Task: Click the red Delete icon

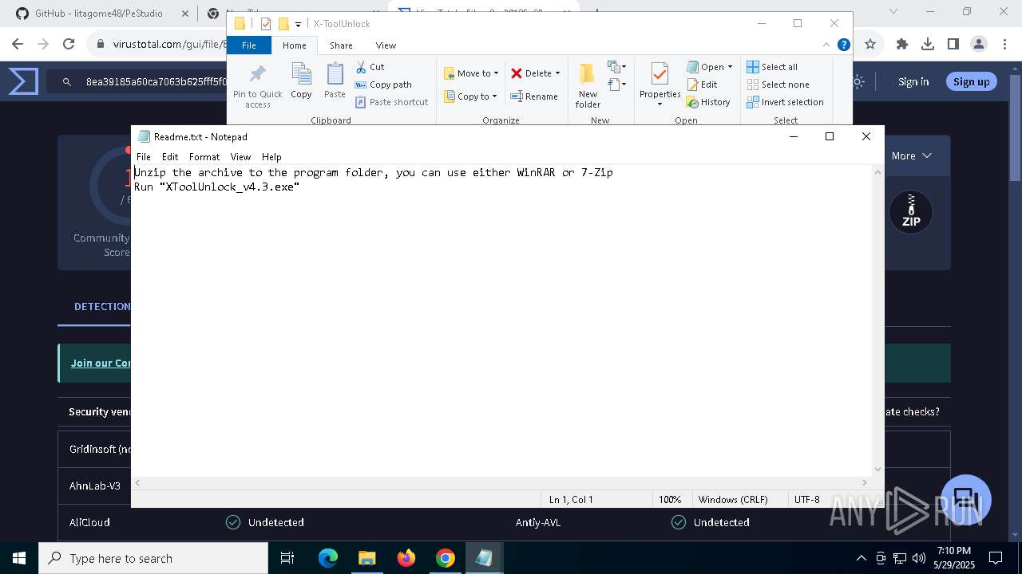Action: tap(517, 73)
